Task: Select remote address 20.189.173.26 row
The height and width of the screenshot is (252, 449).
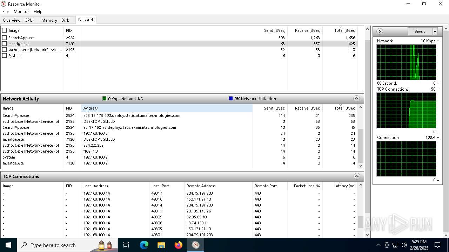Action: [x=179, y=211]
